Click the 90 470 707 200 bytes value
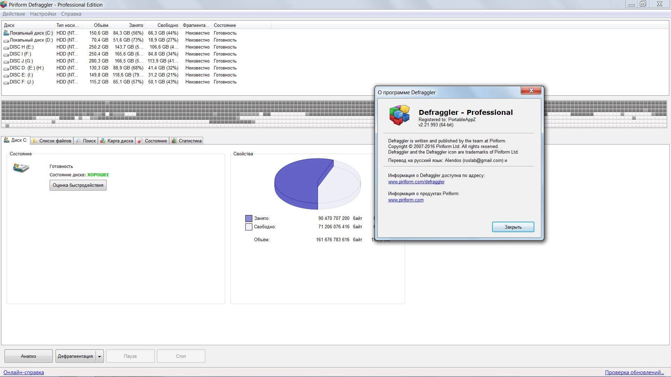The width and height of the screenshot is (671, 377). point(333,219)
